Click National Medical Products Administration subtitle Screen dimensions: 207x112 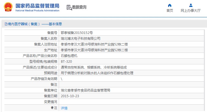pyautogui.click(x=37, y=10)
